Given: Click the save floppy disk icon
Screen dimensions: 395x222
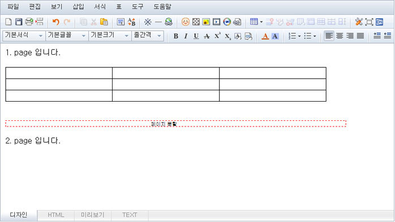Looking at the screenshot, I should point(19,22).
